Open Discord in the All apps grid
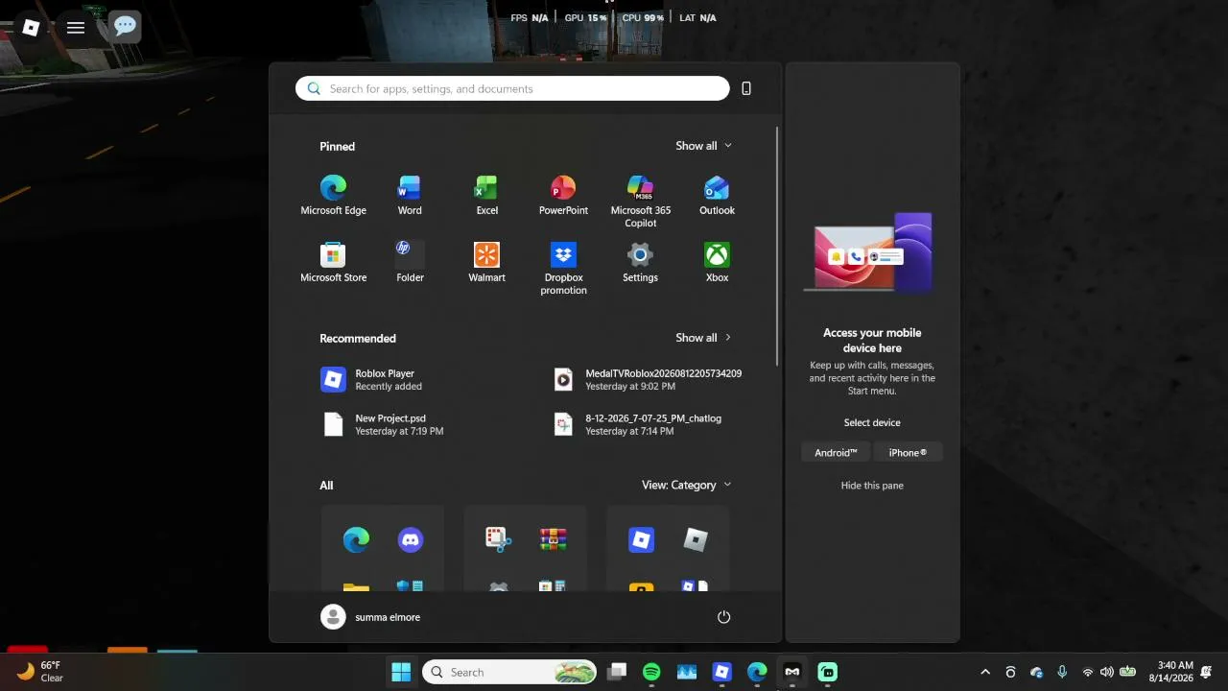1228x691 pixels. 411,540
